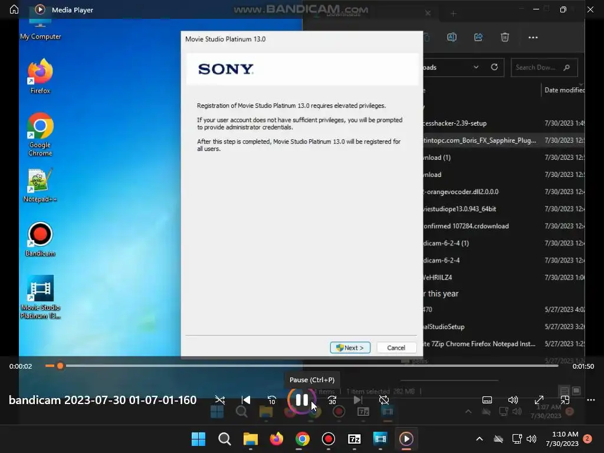This screenshot has width=604, height=453.
Task: Open Movie Studio Platinum desktop shortcut
Action: point(40,297)
